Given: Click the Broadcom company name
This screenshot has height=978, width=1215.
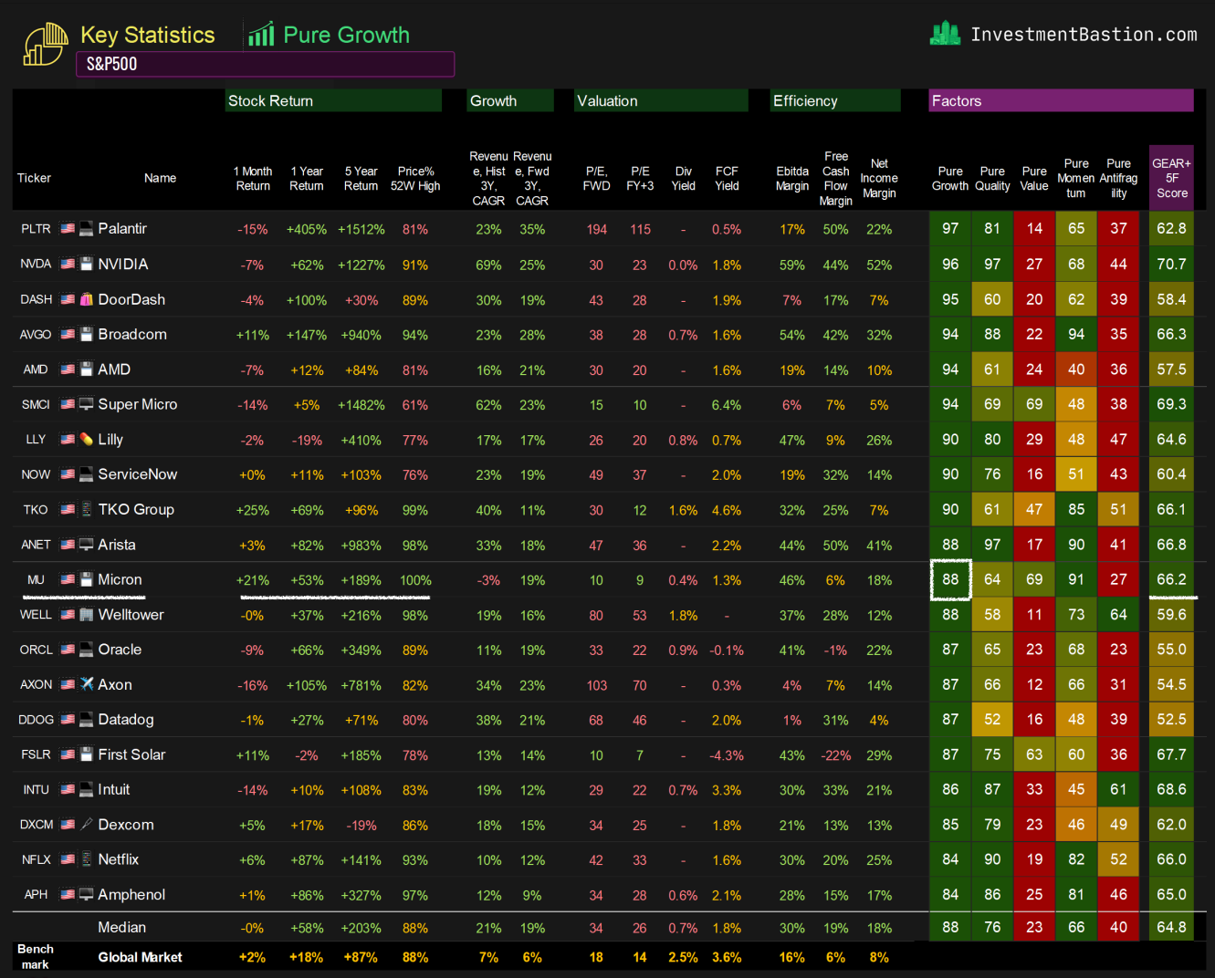Looking at the screenshot, I should (x=132, y=334).
